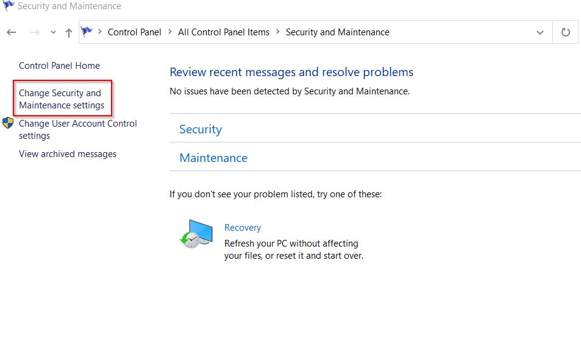This screenshot has width=581, height=358.
Task: Click the User Account Control shield icon
Action: pyautogui.click(x=8, y=123)
